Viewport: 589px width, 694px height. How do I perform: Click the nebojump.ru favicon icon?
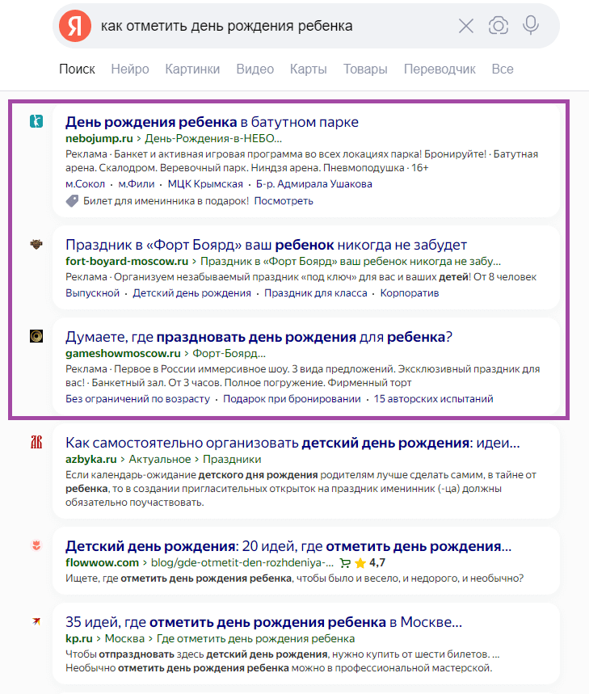36,121
